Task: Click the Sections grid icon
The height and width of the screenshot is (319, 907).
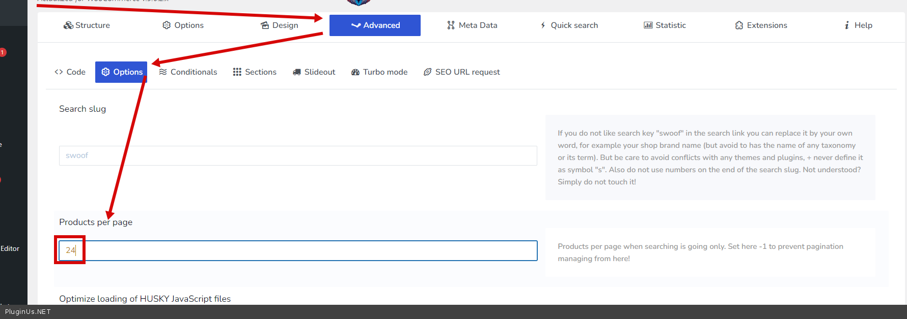Action: tap(237, 72)
